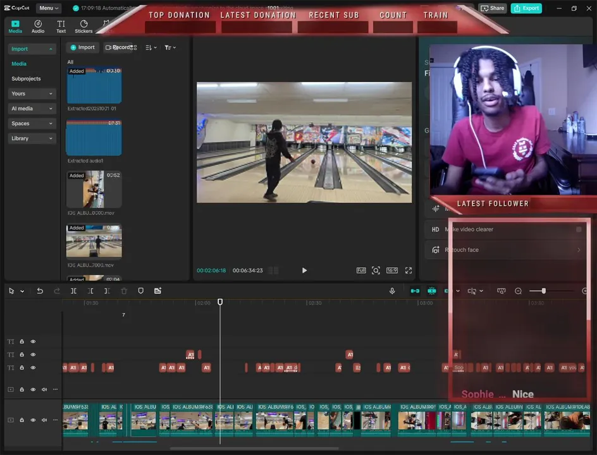Hide the middle text track
Screen dimensions: 597x455
click(x=33, y=355)
